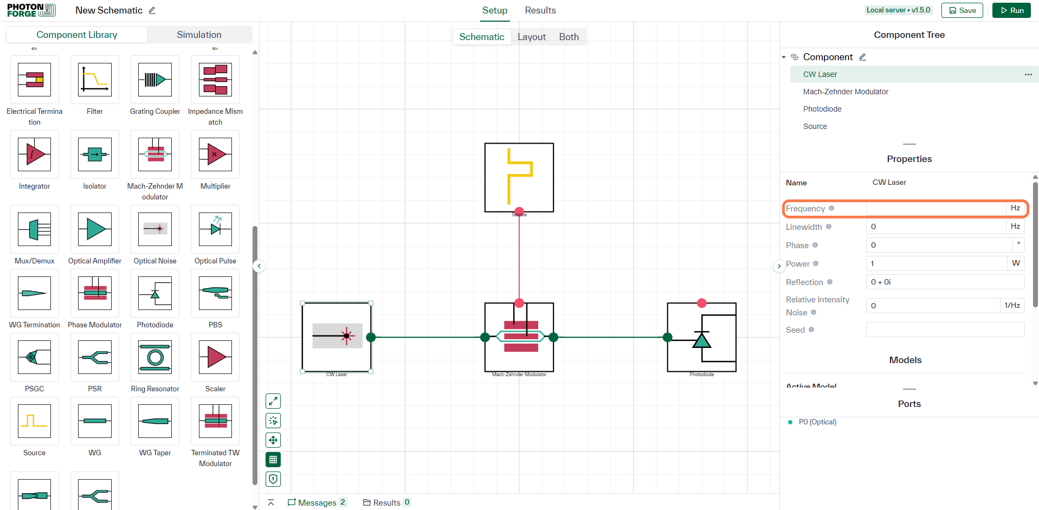The image size is (1039, 510).
Task: Edit the New Schematic title pencil
Action: click(152, 10)
